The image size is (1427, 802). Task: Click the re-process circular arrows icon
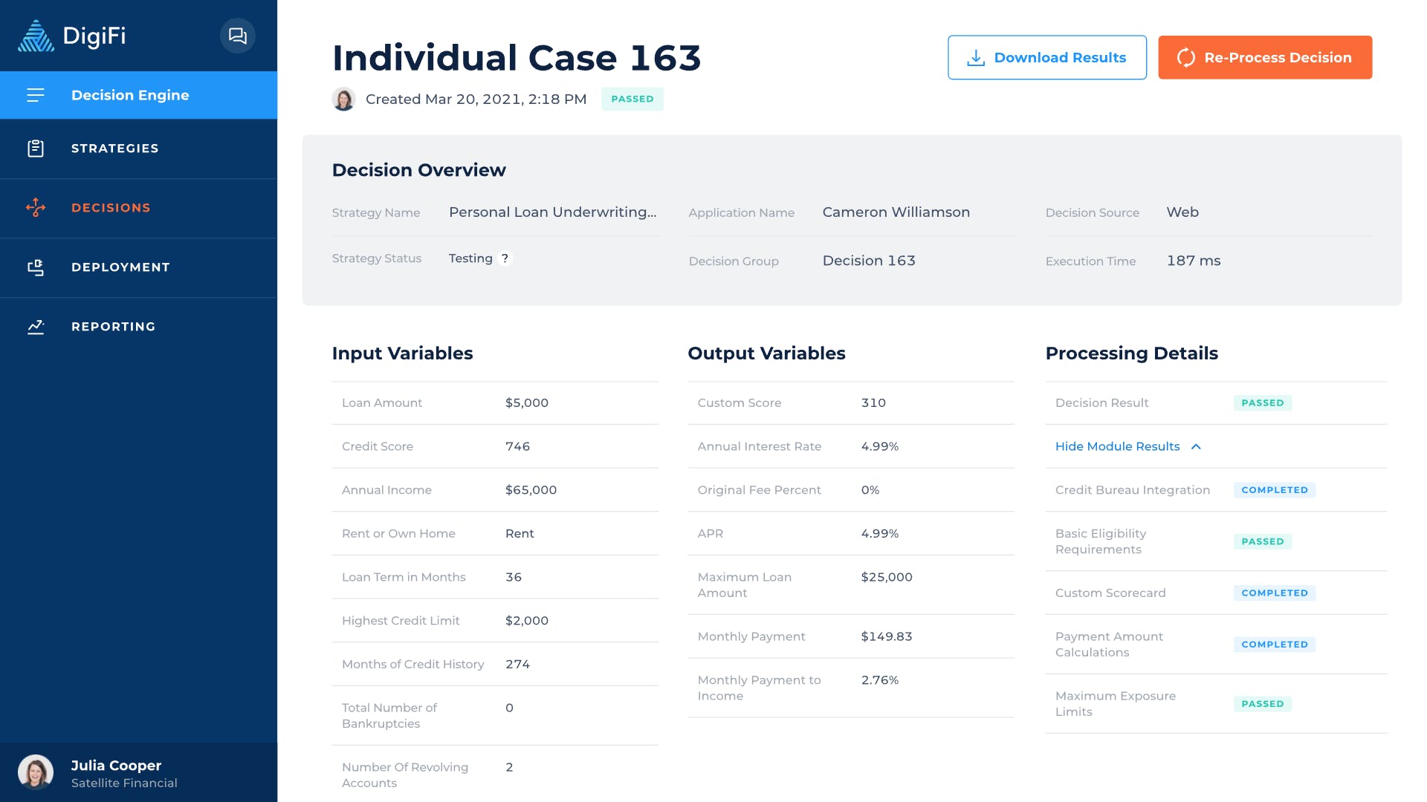coord(1186,58)
